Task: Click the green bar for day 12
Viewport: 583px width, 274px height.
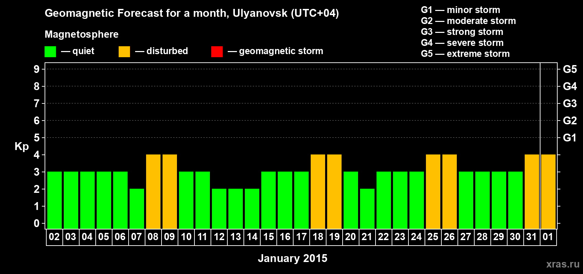Action: (x=219, y=209)
